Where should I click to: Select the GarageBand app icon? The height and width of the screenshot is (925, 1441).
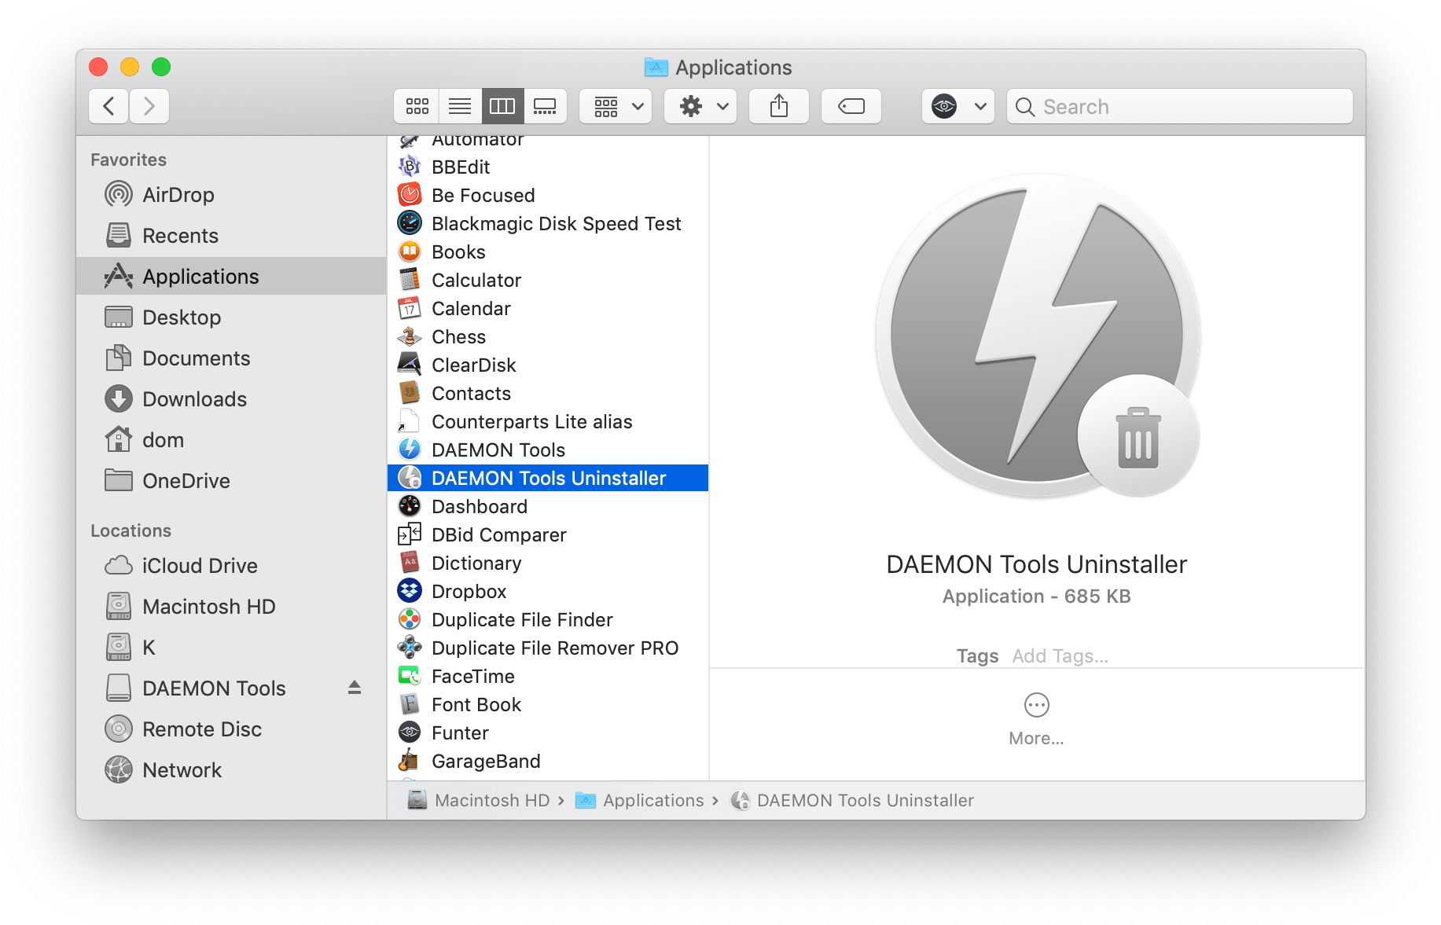pos(410,761)
